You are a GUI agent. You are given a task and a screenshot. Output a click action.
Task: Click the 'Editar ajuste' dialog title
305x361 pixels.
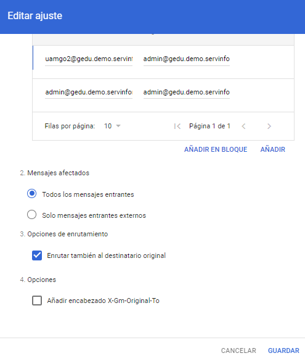[x=35, y=15]
